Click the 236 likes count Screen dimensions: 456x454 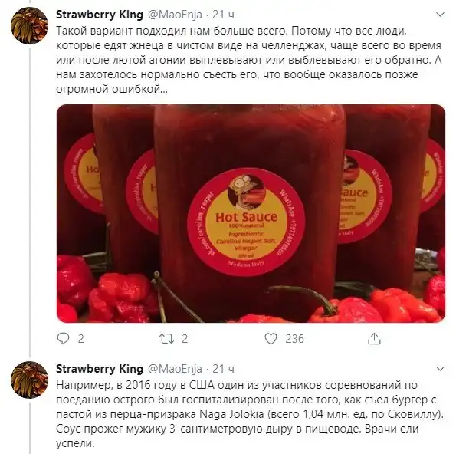coord(294,339)
